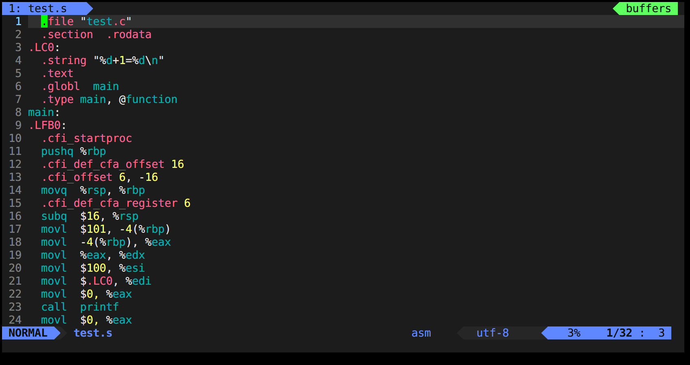Click '%esi' on line 20
The height and width of the screenshot is (365, 690).
tap(132, 268)
